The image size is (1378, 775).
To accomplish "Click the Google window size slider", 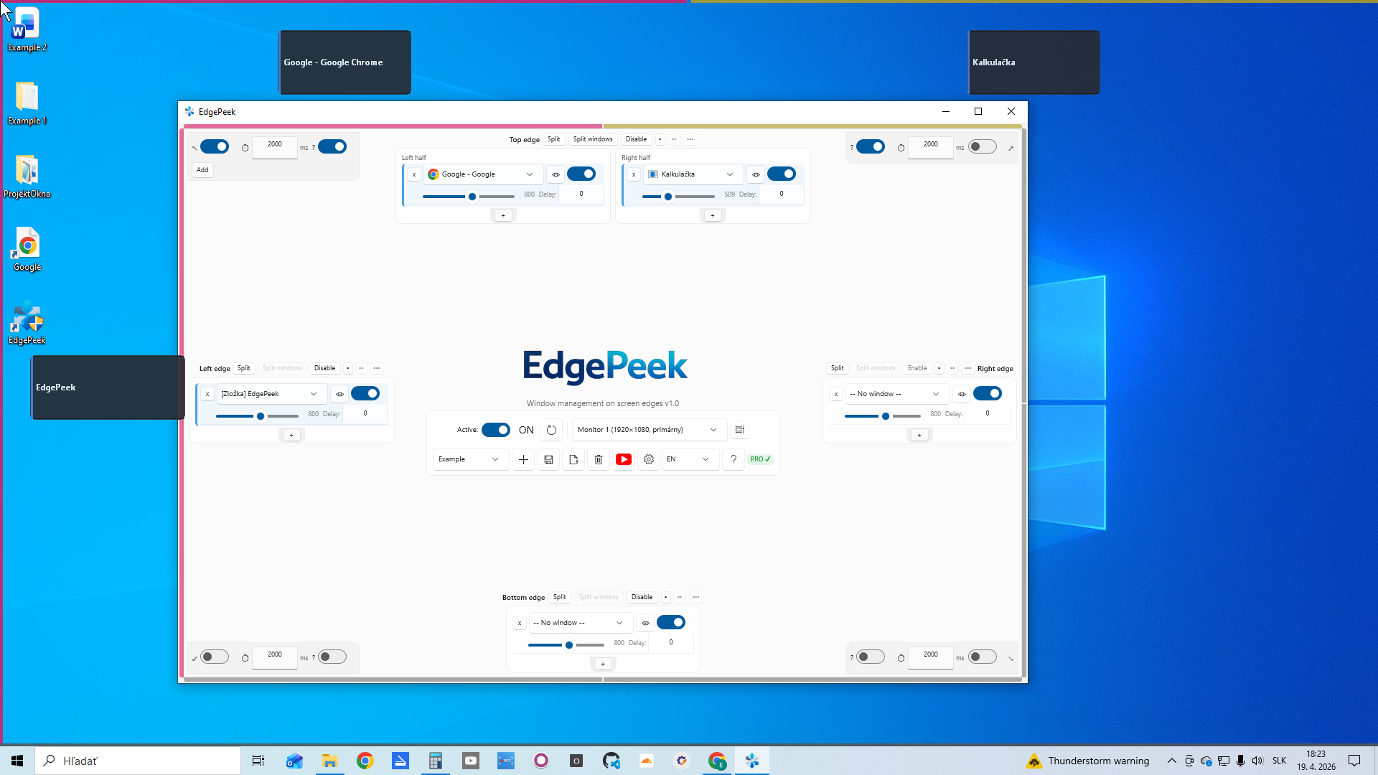I will pyautogui.click(x=469, y=197).
